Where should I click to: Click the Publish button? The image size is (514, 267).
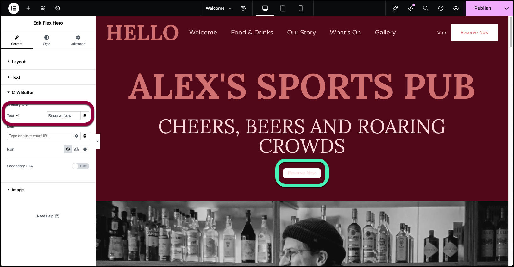tap(483, 8)
